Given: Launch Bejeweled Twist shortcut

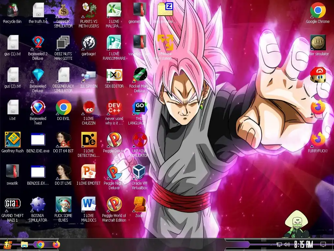Looking at the screenshot, I should (x=38, y=112).
